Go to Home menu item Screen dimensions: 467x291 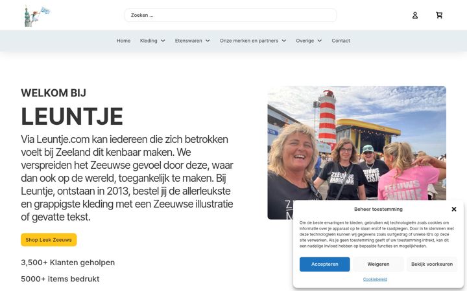pos(123,41)
